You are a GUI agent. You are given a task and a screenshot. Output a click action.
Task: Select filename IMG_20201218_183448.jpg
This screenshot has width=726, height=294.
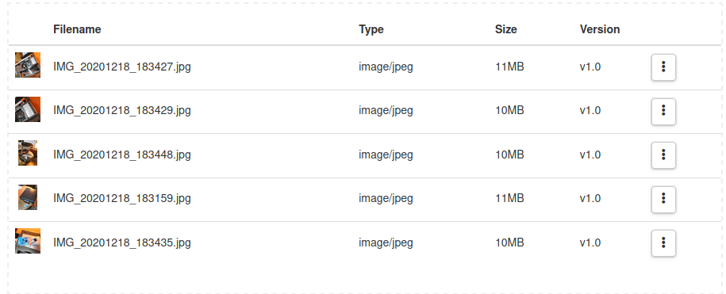122,155
